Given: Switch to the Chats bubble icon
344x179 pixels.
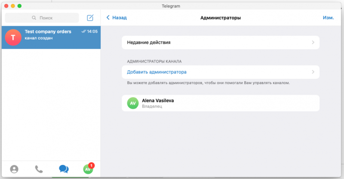Looking at the screenshot, I should [x=64, y=169].
